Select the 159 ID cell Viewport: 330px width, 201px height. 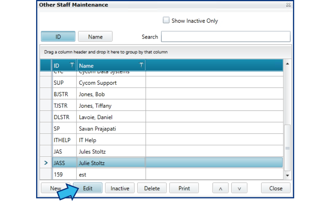pyautogui.click(x=64, y=174)
